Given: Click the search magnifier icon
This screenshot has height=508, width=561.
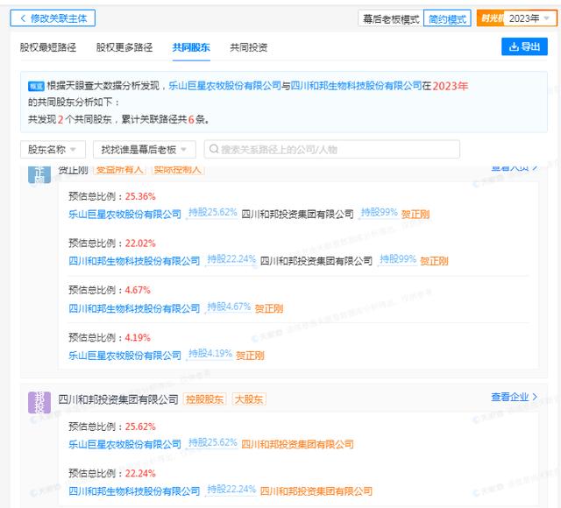Looking at the screenshot, I should coord(214,149).
